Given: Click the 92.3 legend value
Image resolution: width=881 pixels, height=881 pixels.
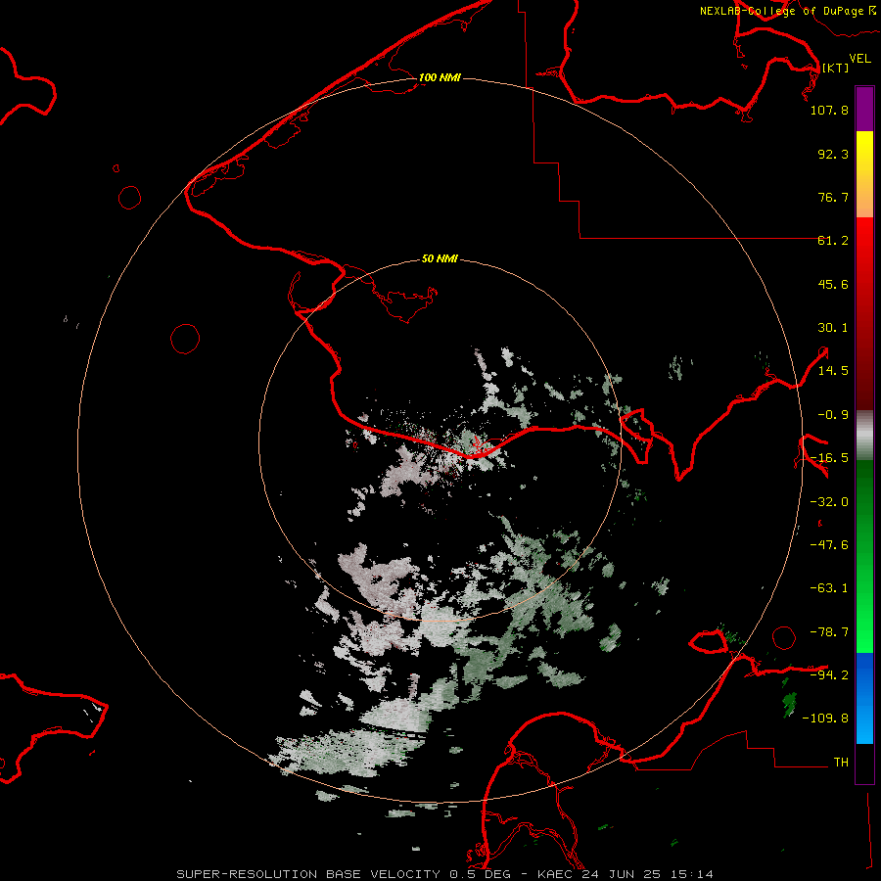Looking at the screenshot, I should point(833,154).
